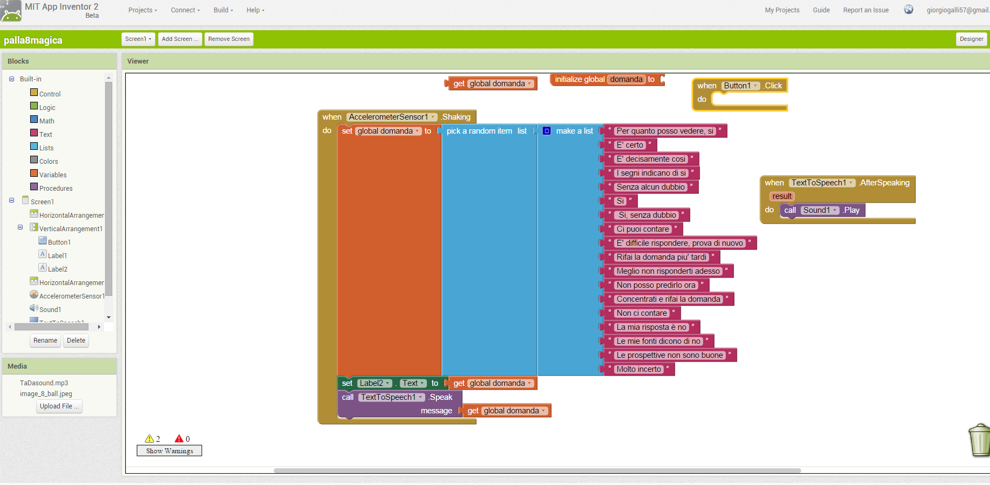Open the Build menu
Image resolution: width=990 pixels, height=485 pixels.
point(223,10)
